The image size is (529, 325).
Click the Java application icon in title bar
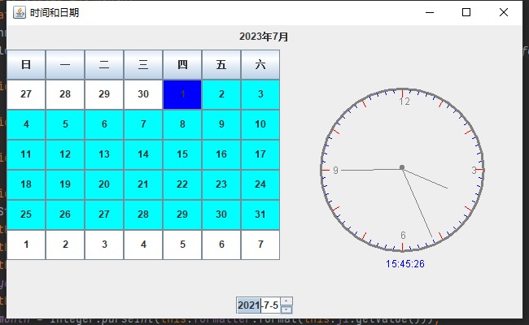[x=20, y=12]
